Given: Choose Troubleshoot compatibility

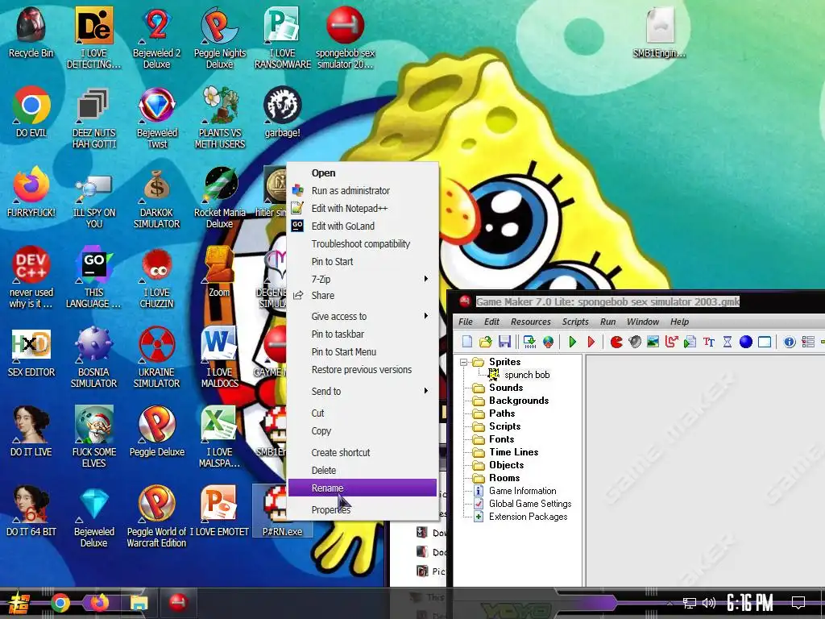Looking at the screenshot, I should pos(363,243).
